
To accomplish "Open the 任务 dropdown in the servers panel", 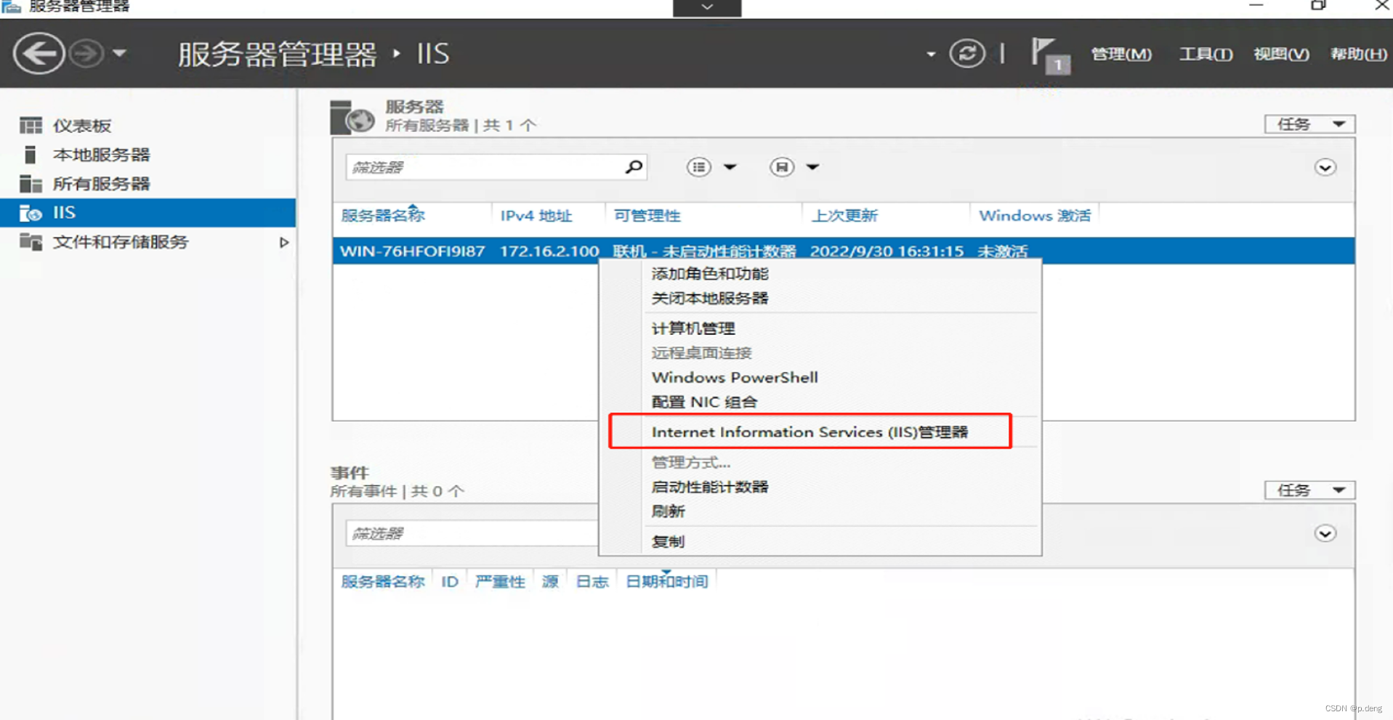I will point(1309,124).
